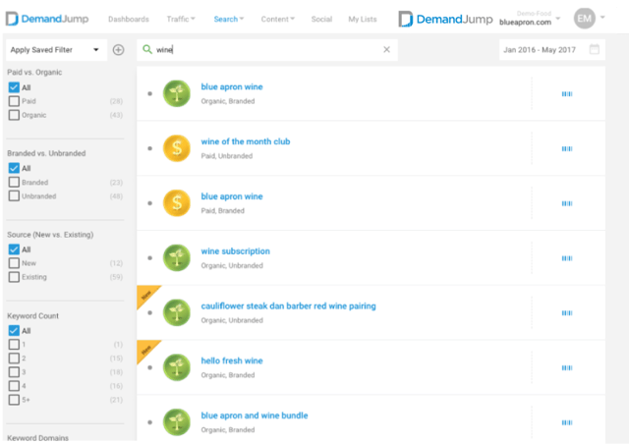Open the Organic, Branded blue apron wine keyword link
Image resolution: width=629 pixels, height=444 pixels.
(x=232, y=86)
